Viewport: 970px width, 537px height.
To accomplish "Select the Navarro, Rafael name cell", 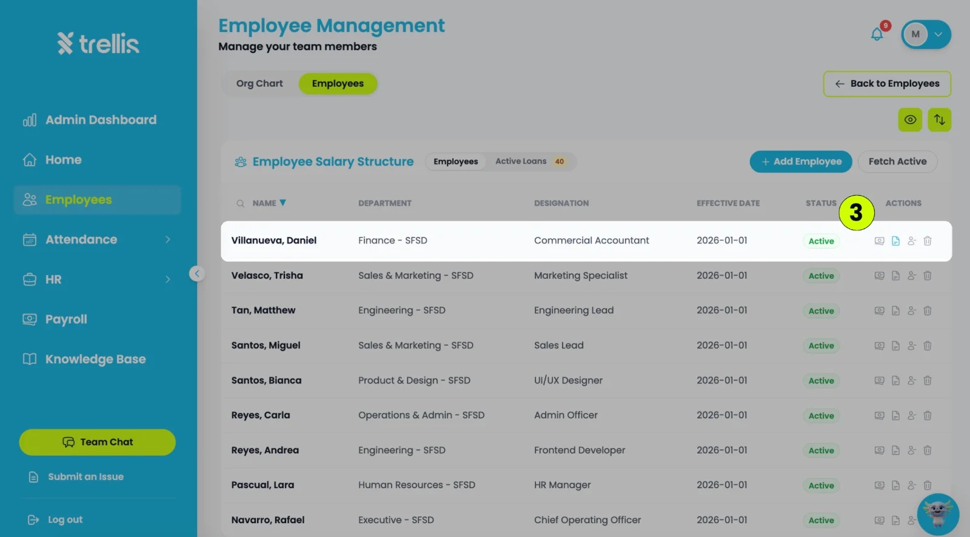I will click(x=268, y=520).
